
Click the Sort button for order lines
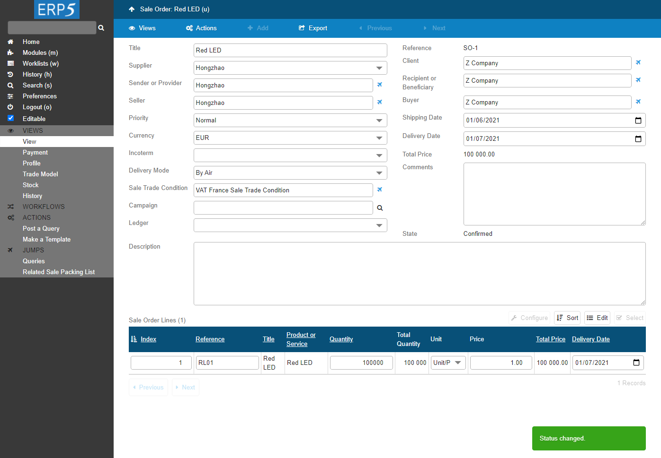tap(567, 318)
